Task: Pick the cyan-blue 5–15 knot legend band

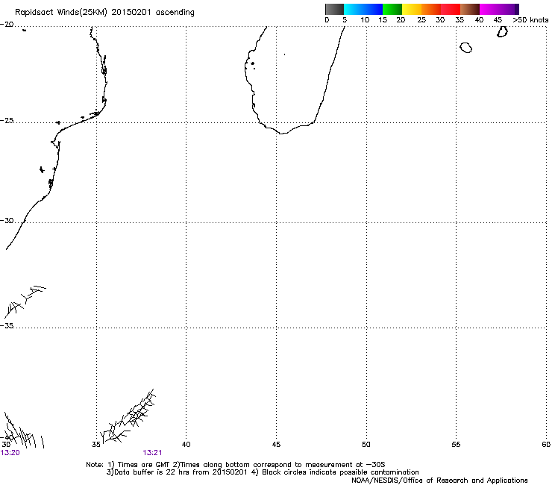Action: (x=363, y=9)
